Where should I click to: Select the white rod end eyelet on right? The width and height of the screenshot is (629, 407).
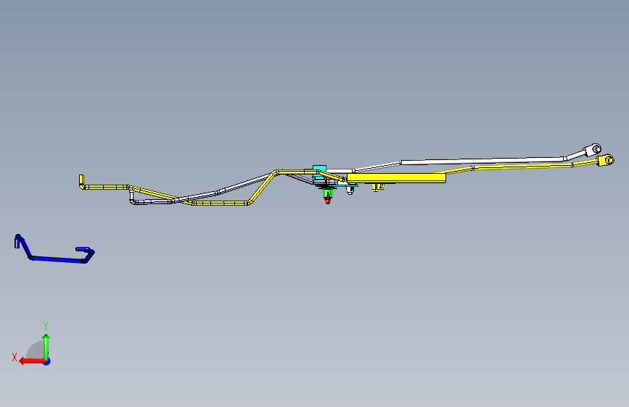pyautogui.click(x=593, y=150)
